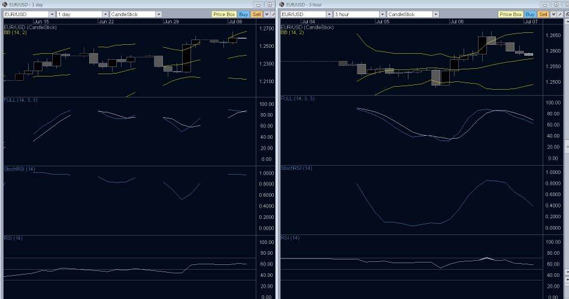Click Sell button in the 3 hour window
569x299 pixels.
[x=543, y=14]
